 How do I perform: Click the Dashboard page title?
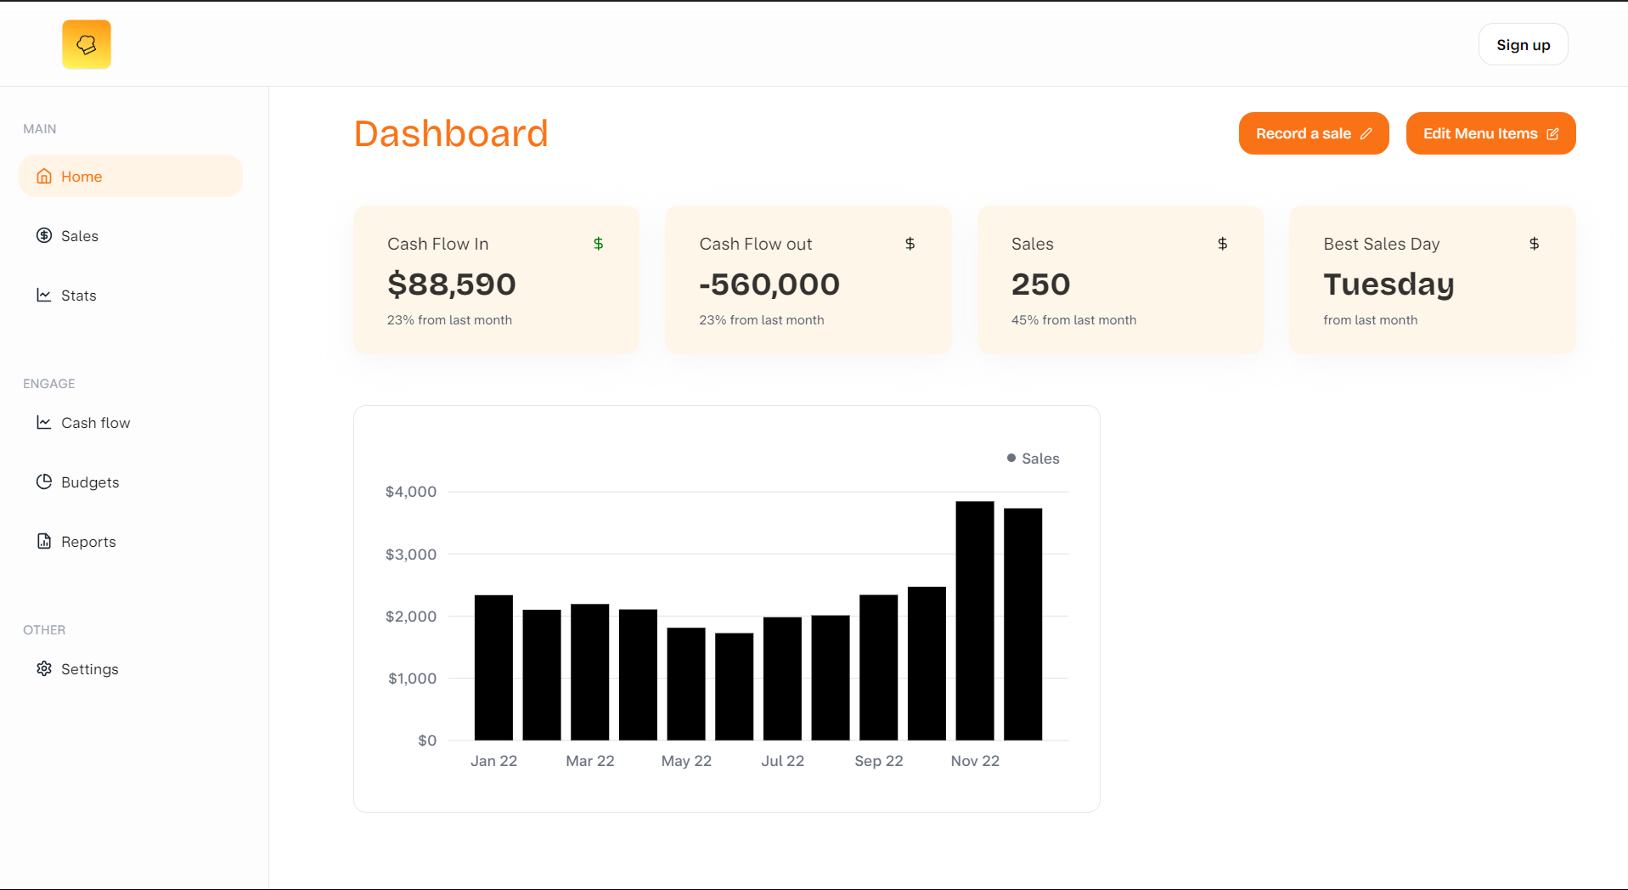click(451, 132)
